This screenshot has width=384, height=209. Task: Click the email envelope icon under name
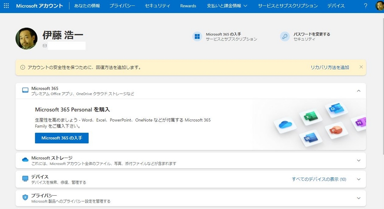(45, 46)
